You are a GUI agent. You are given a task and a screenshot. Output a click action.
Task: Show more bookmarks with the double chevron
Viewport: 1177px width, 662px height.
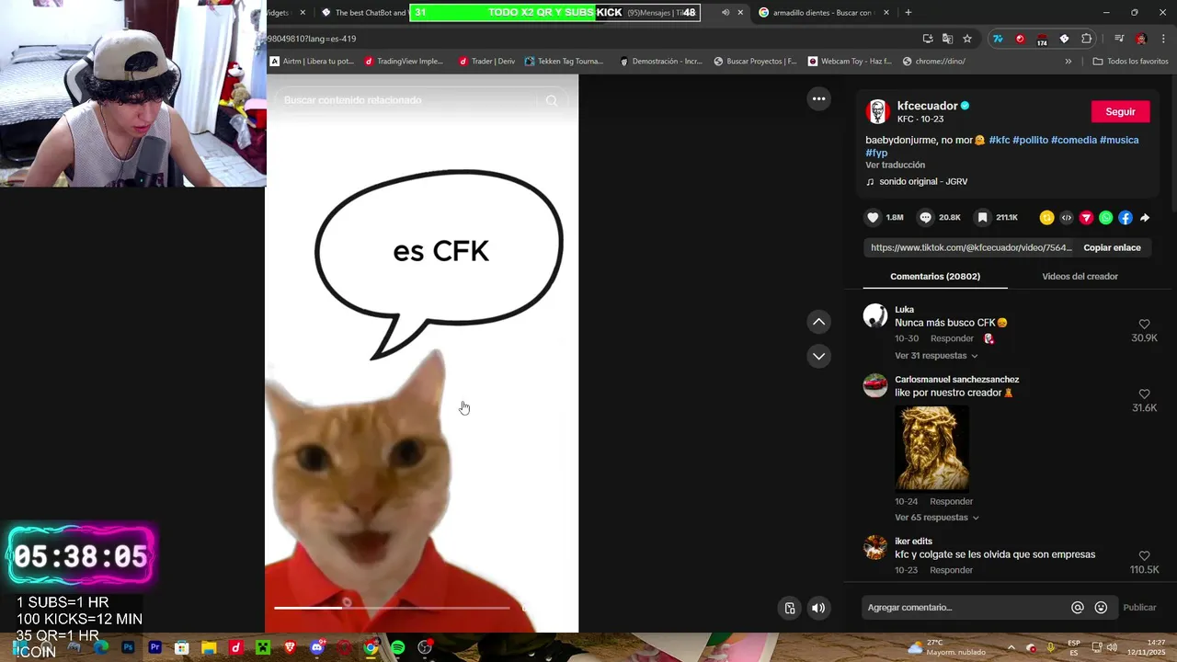[1068, 62]
